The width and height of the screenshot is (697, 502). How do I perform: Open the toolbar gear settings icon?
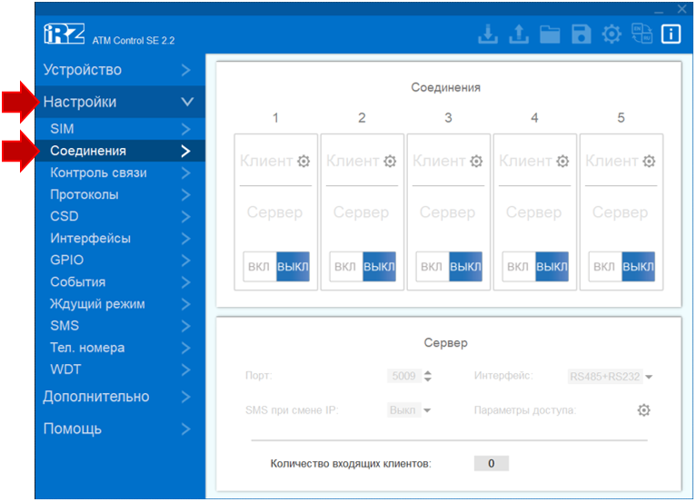point(612,34)
